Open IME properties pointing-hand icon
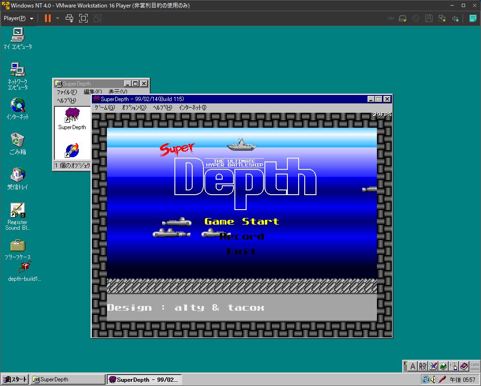The image size is (481, 386). click(454, 366)
